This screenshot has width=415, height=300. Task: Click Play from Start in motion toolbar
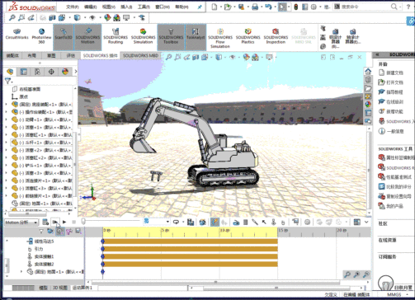coord(55,222)
